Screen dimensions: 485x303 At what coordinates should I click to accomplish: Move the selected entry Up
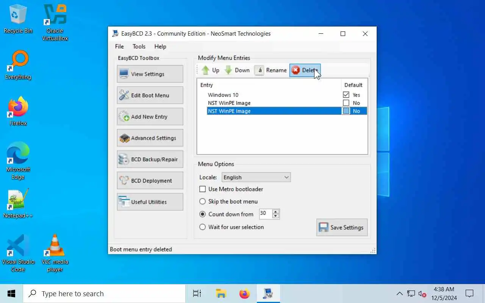[210, 70]
